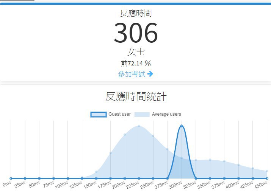Image resolution: width=271 pixels, height=194 pixels.
Task: Click the arrow icon beside 參加考試
Action: click(150, 74)
